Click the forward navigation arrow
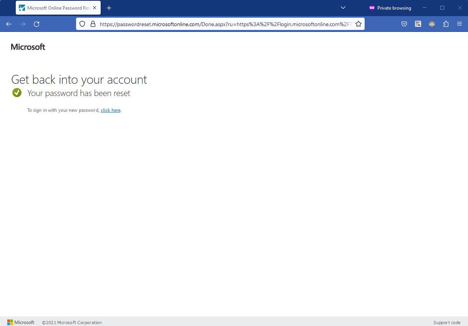This screenshot has height=326, width=468. [x=22, y=24]
